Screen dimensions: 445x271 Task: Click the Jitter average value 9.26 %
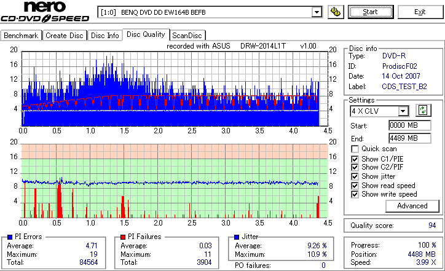pos(317,246)
